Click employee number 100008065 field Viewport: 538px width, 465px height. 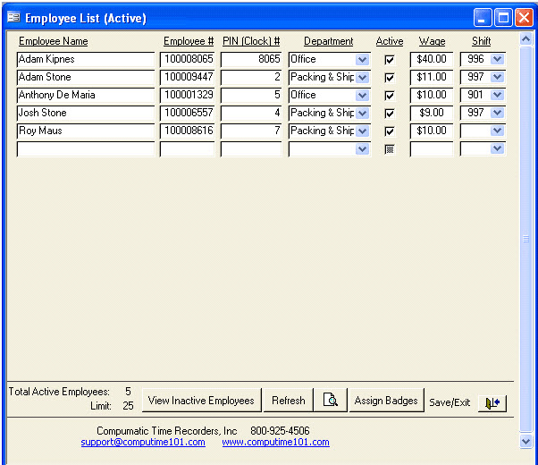[188, 59]
